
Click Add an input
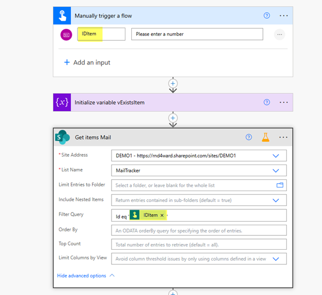(87, 62)
